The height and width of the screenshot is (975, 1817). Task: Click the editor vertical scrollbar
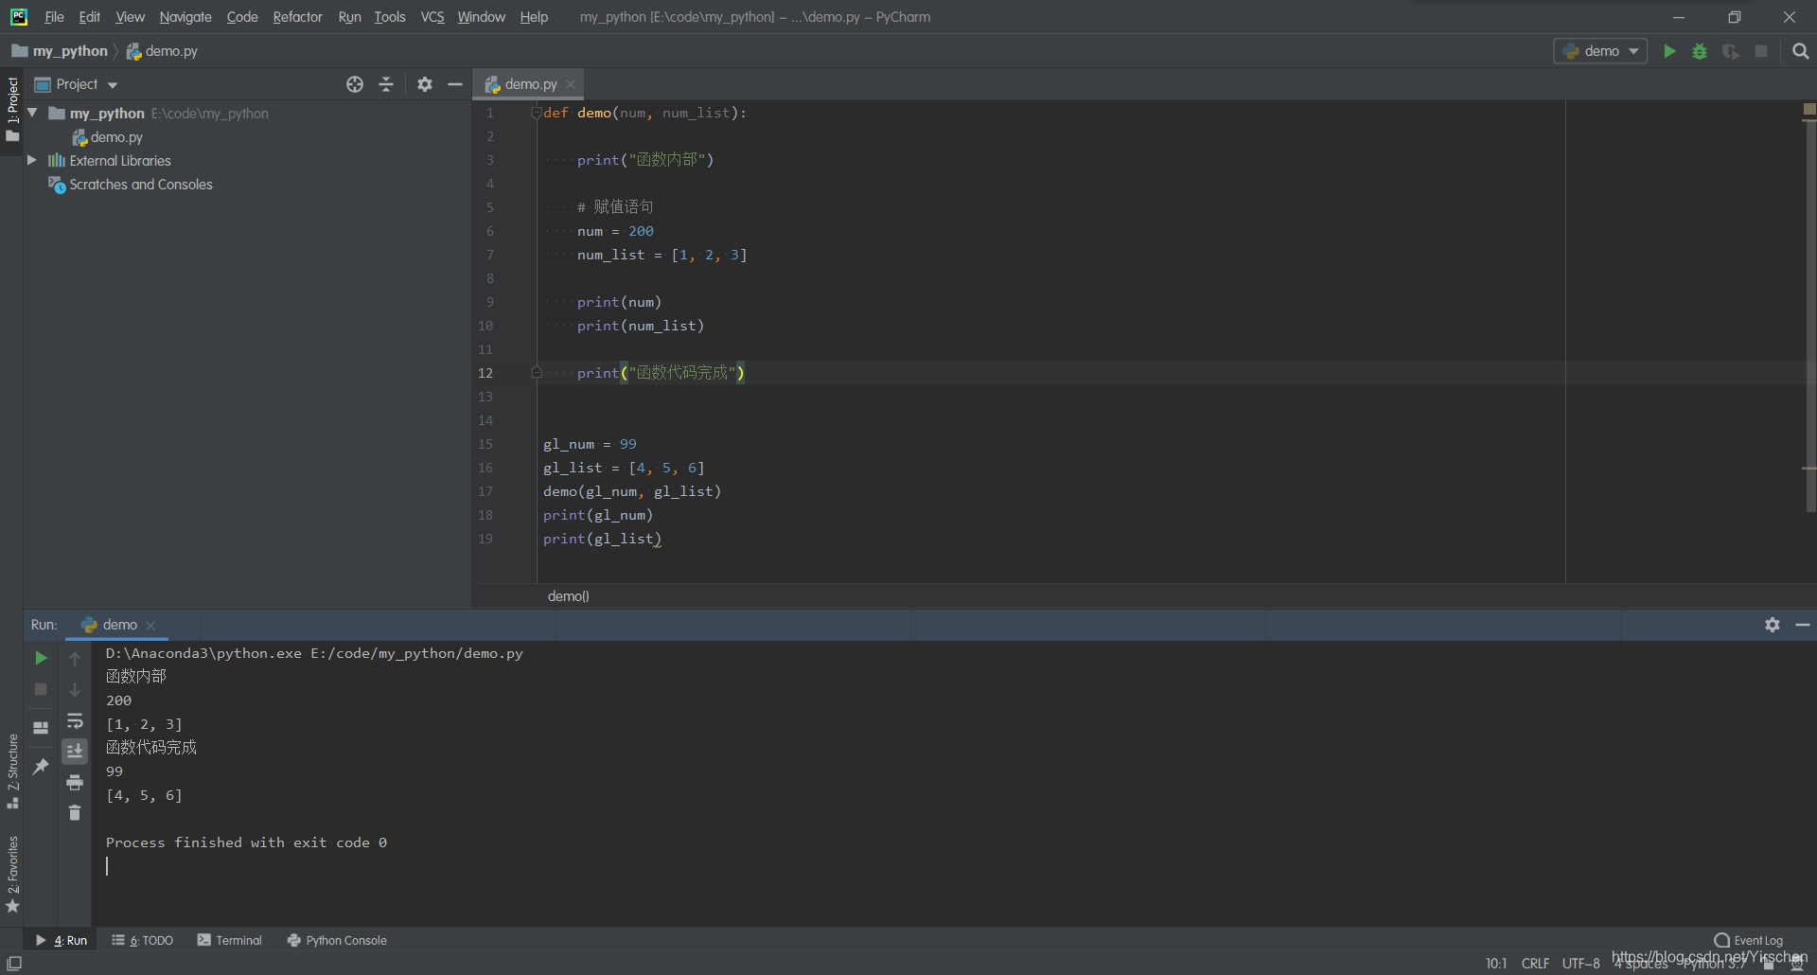pos(1809,317)
